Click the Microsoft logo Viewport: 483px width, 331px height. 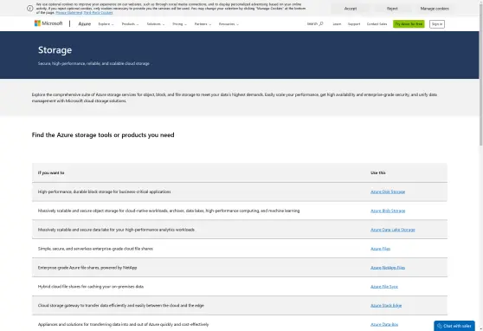pos(48,23)
